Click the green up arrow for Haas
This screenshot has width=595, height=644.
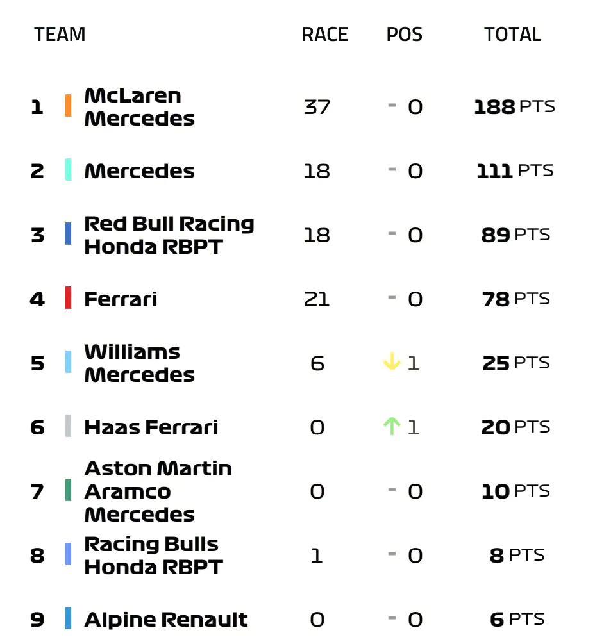pyautogui.click(x=392, y=426)
